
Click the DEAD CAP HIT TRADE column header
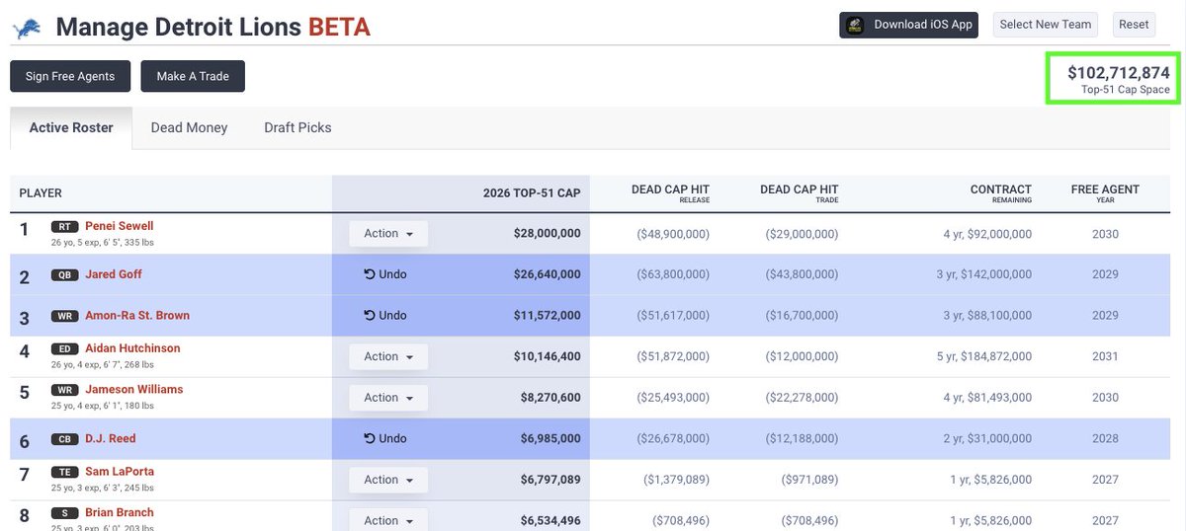(799, 193)
